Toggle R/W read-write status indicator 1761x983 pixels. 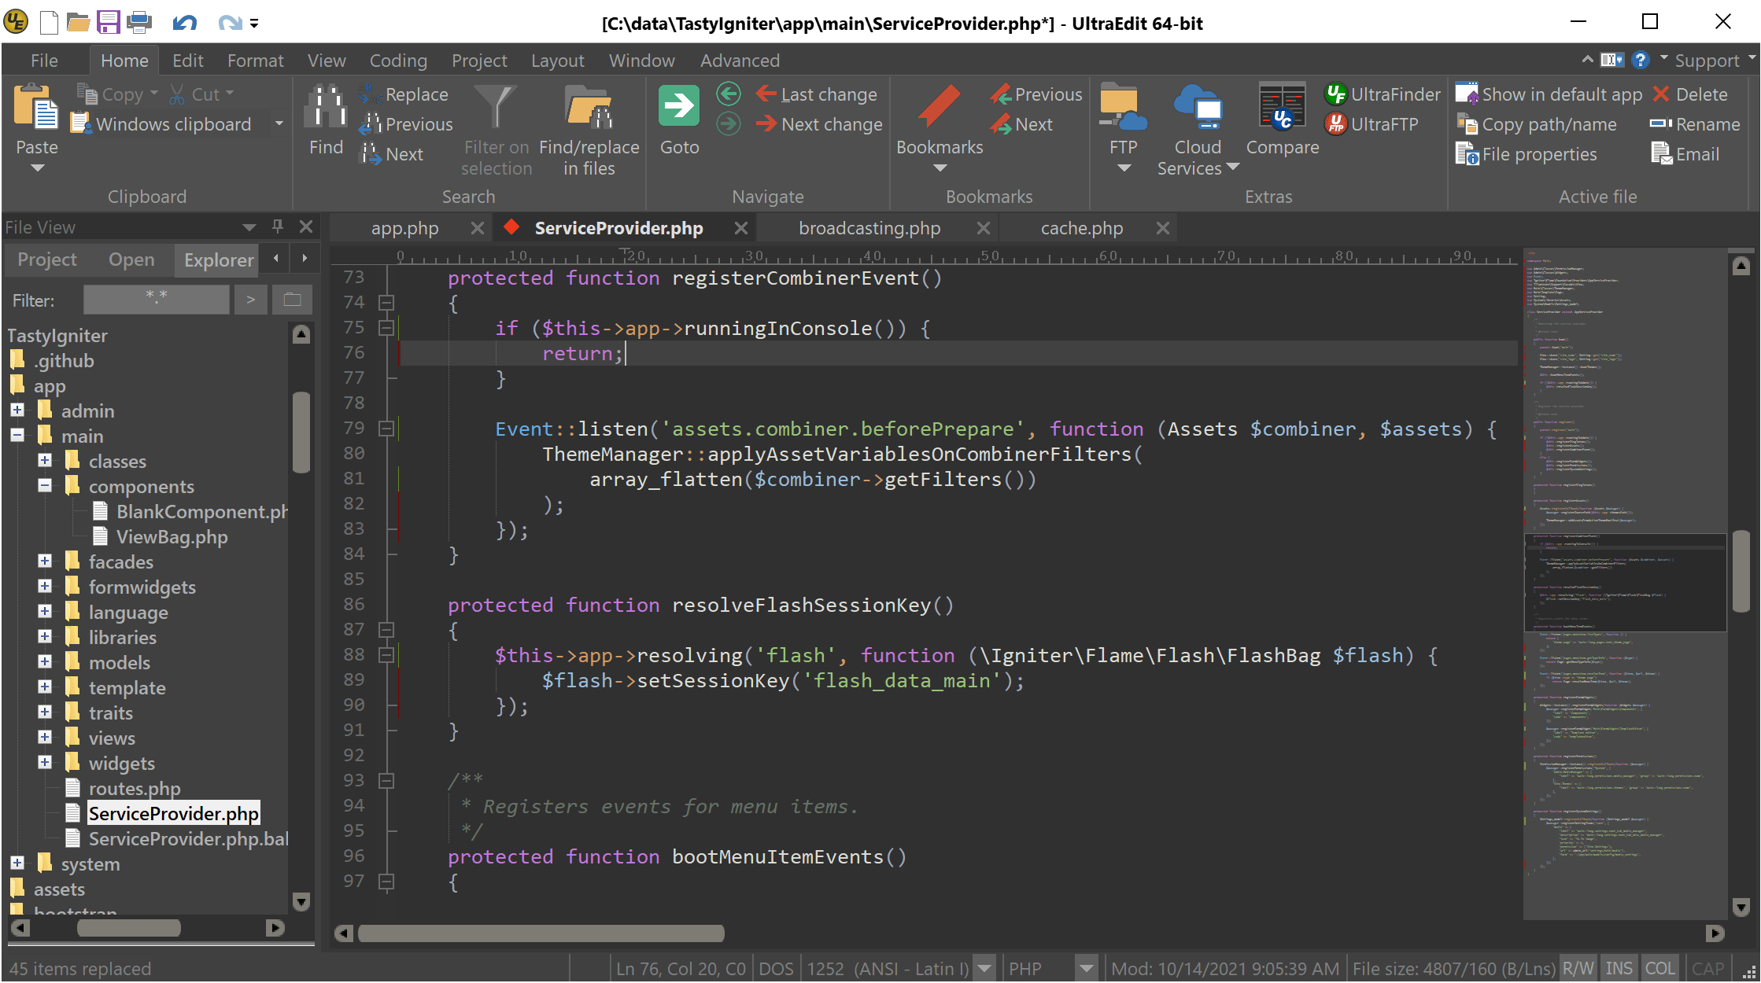tap(1578, 968)
